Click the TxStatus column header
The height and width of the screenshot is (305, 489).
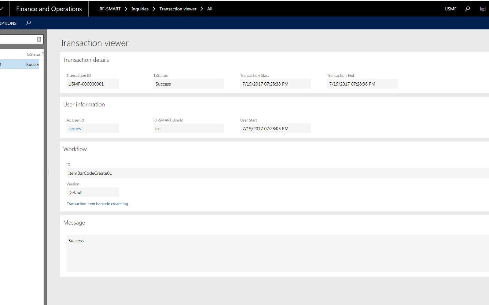coord(33,54)
